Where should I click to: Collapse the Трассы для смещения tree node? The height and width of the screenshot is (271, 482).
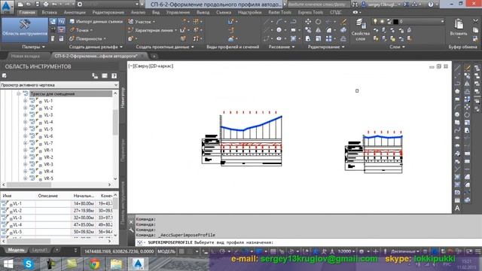(x=19, y=93)
